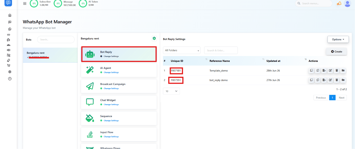355x149 pixels.
Task: Edit the bot_reply demo entry
Action: pos(330,80)
